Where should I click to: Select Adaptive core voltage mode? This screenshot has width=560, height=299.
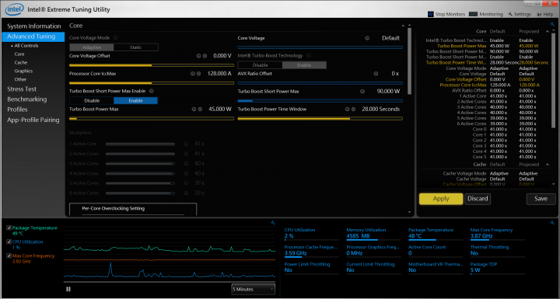92,47
